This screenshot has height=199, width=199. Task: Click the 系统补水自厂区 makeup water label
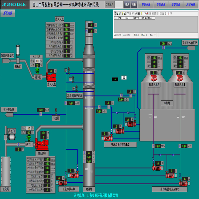pos(190,43)
